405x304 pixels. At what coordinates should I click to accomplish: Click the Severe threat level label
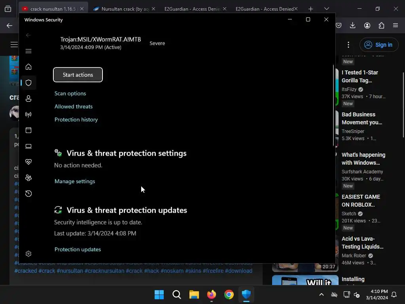point(157,44)
